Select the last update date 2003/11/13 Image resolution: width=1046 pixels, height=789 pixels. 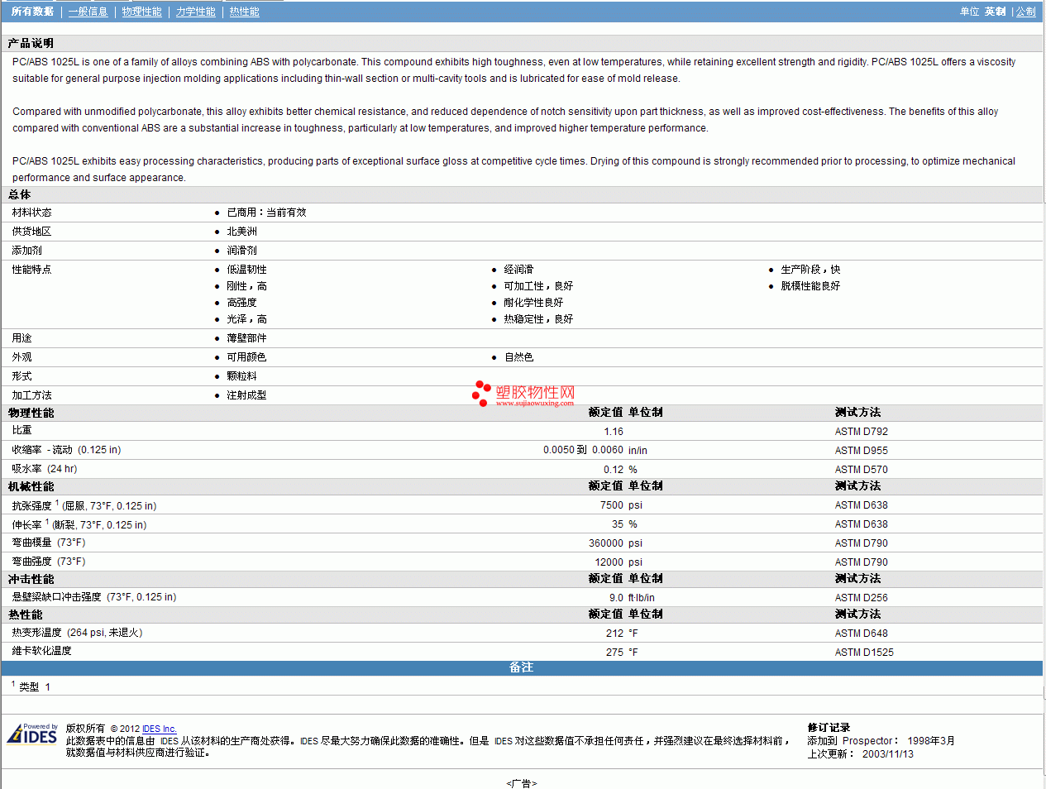[888, 754]
